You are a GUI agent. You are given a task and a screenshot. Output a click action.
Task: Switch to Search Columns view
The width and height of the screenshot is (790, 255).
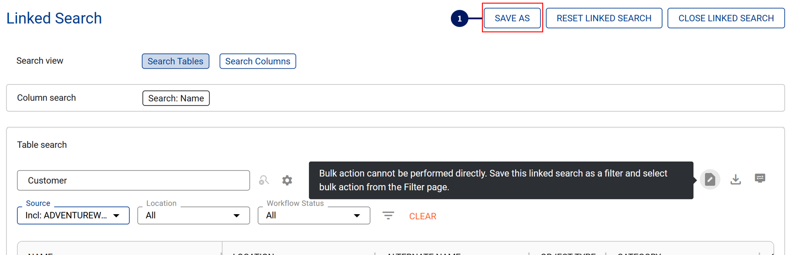point(258,61)
